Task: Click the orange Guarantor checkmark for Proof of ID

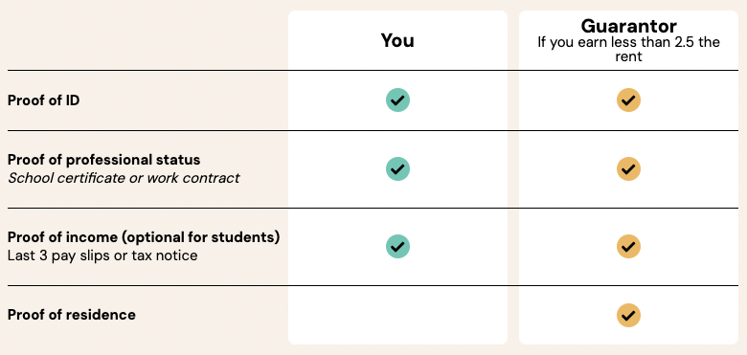Action: tap(628, 100)
